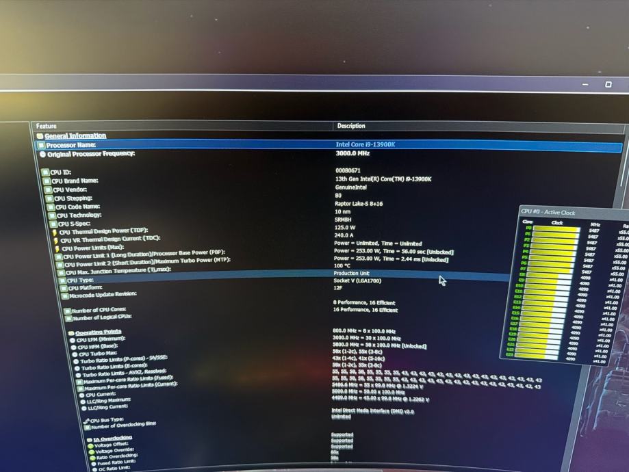The image size is (629, 472).
Task: Select the Turbo Ratio Limits (E-cores) row
Action: click(114, 365)
